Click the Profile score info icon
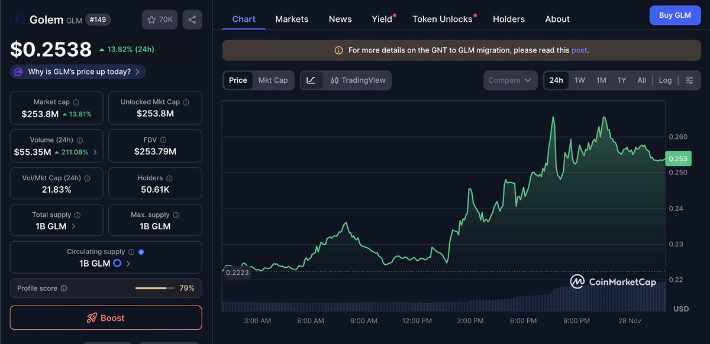Image resolution: width=710 pixels, height=344 pixels. click(x=64, y=288)
